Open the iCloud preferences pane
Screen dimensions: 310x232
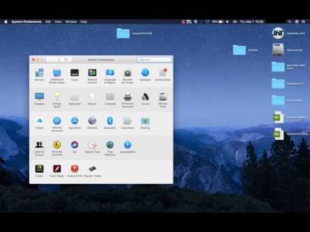39,122
